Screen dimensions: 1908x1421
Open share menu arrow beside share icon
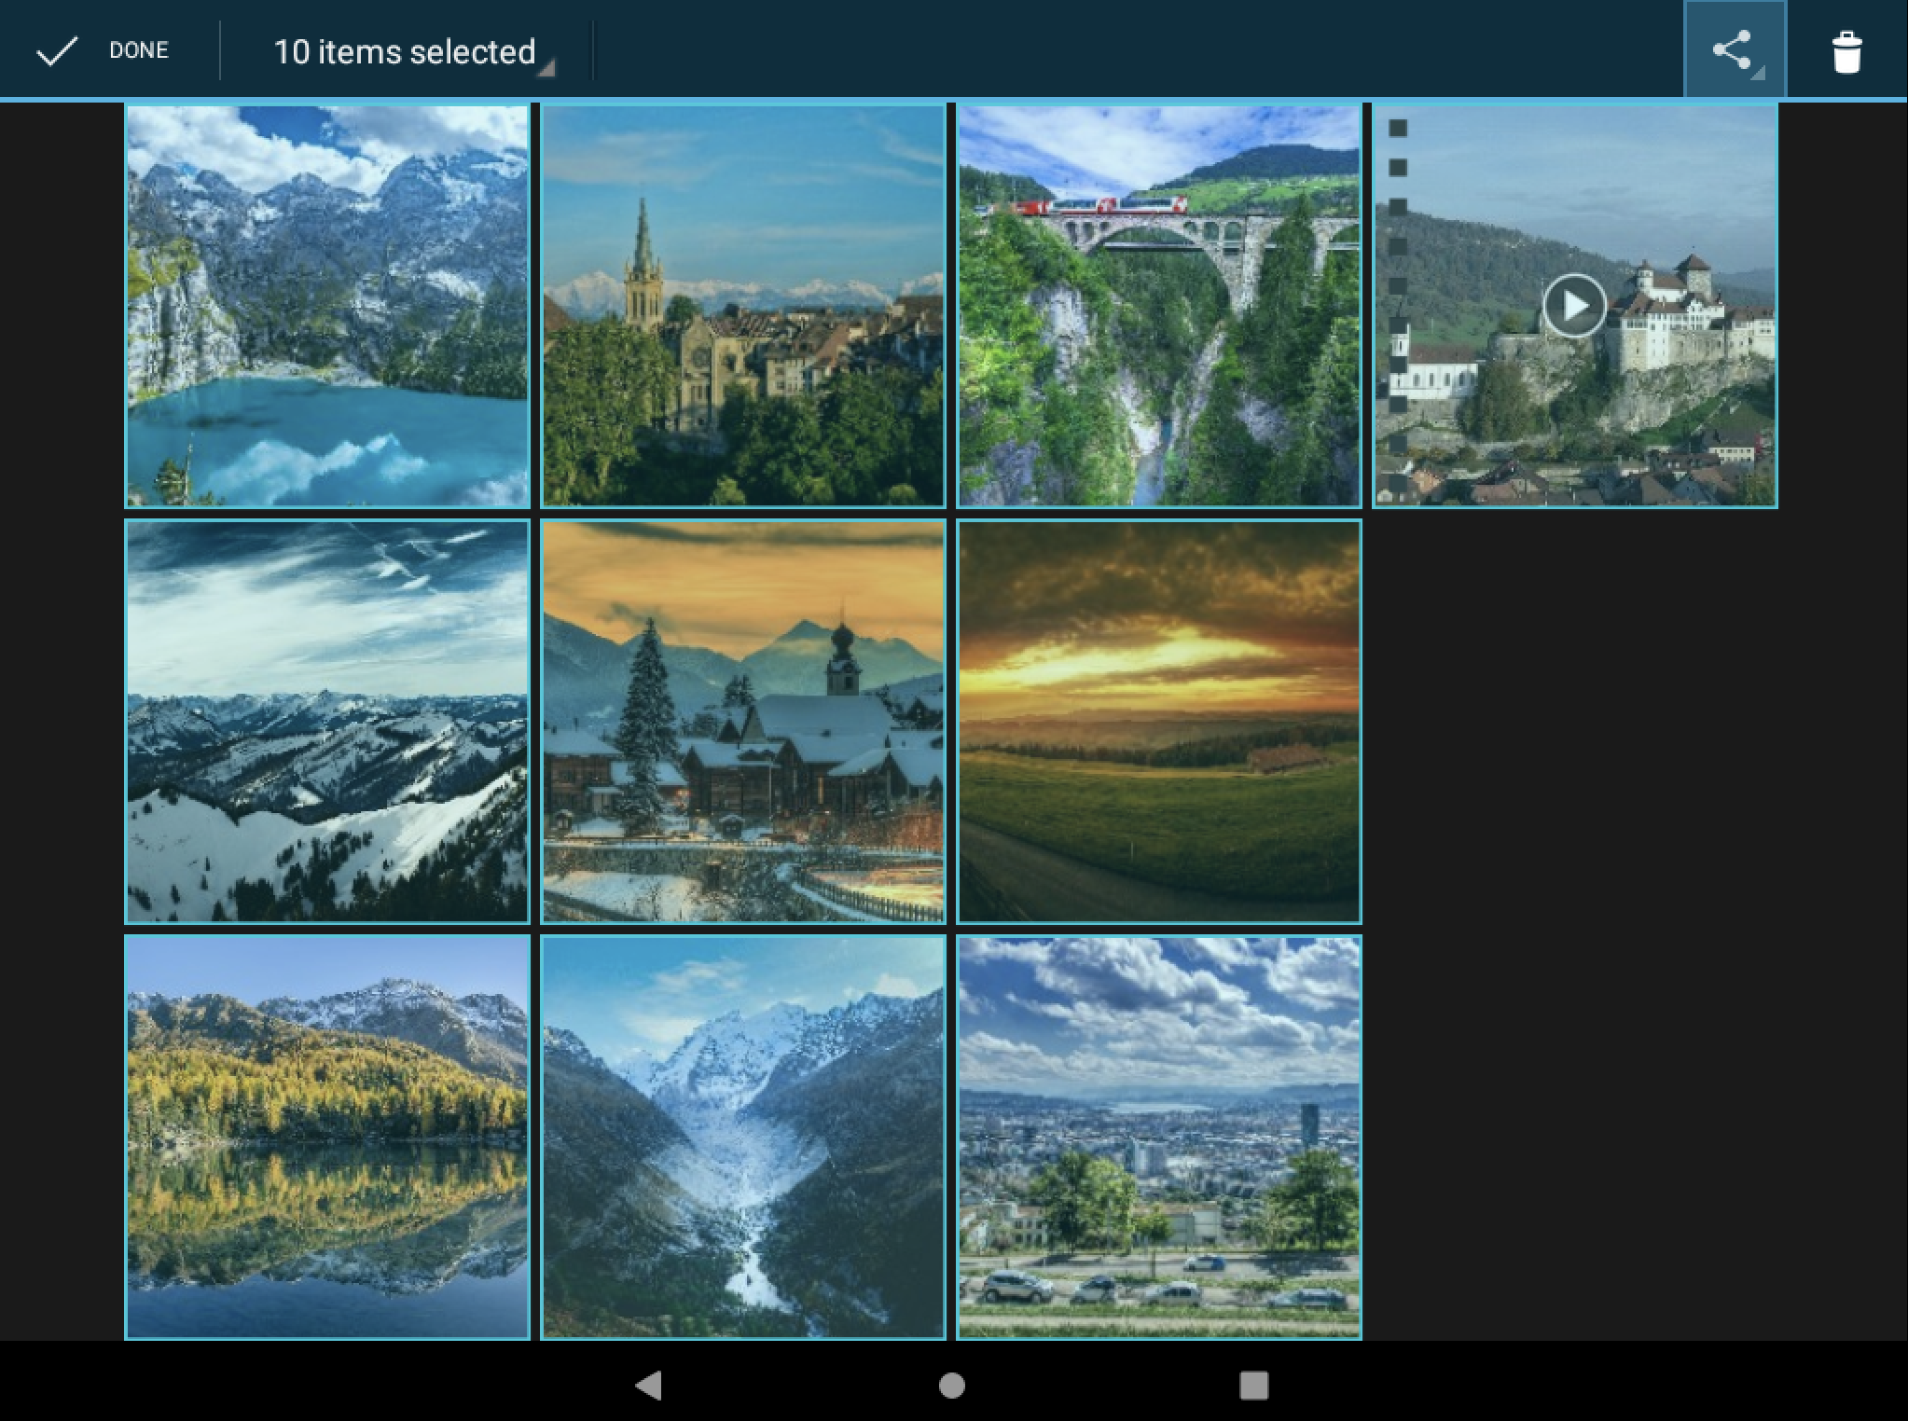pos(1759,74)
